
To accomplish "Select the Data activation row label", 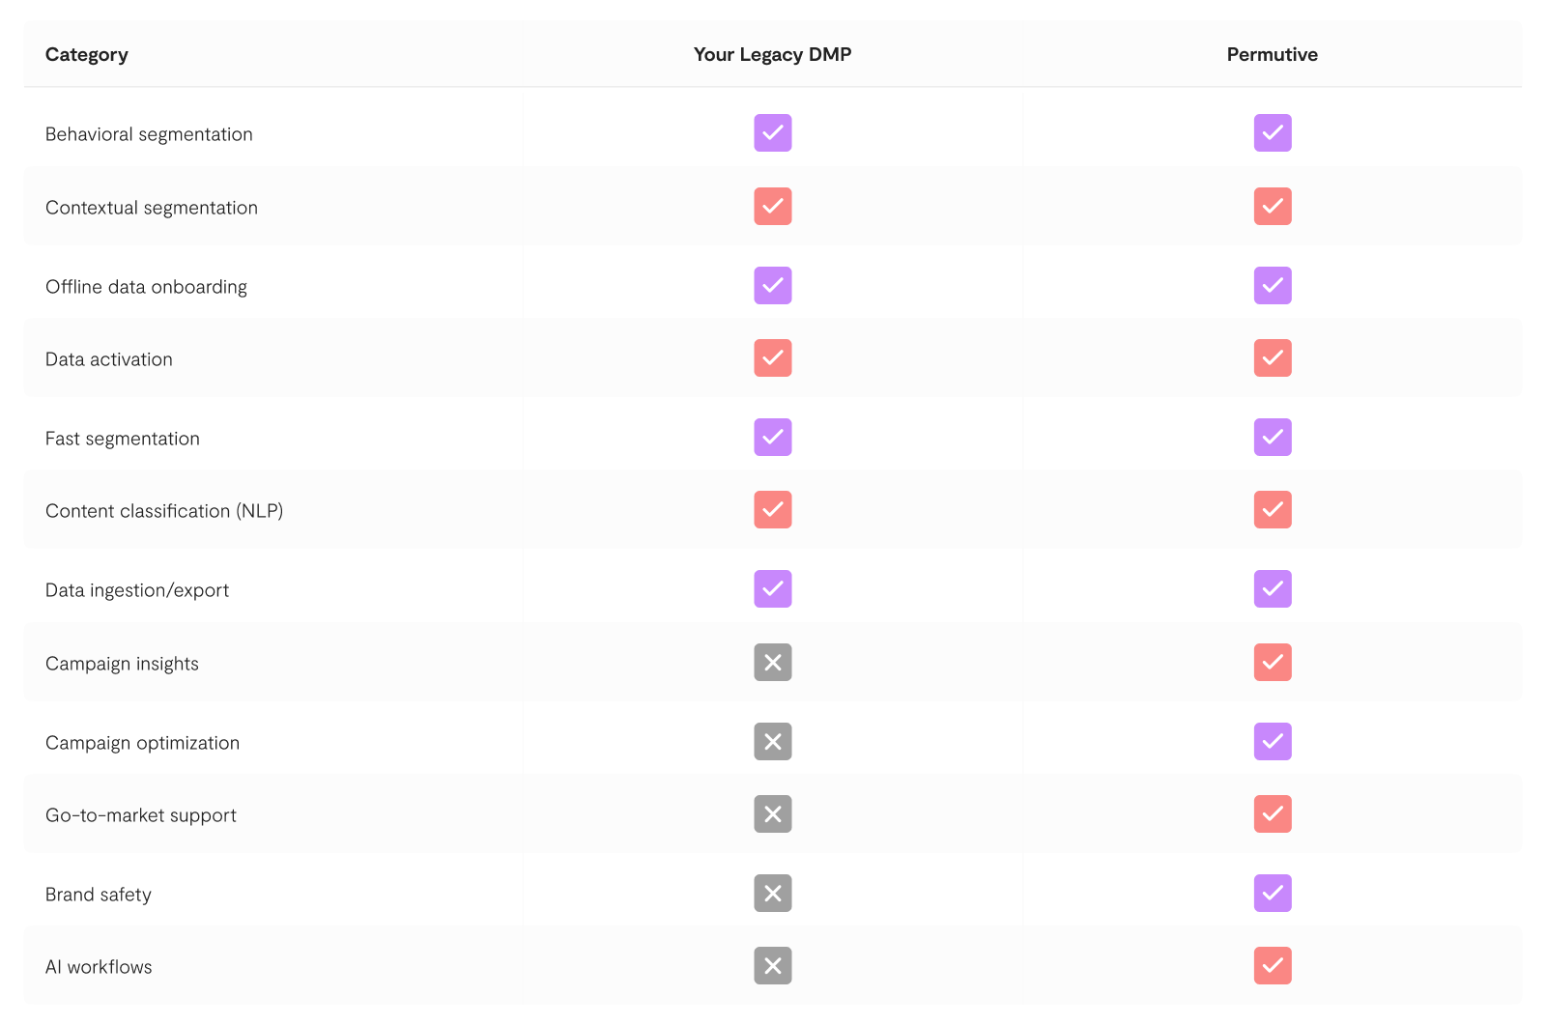I will [109, 359].
